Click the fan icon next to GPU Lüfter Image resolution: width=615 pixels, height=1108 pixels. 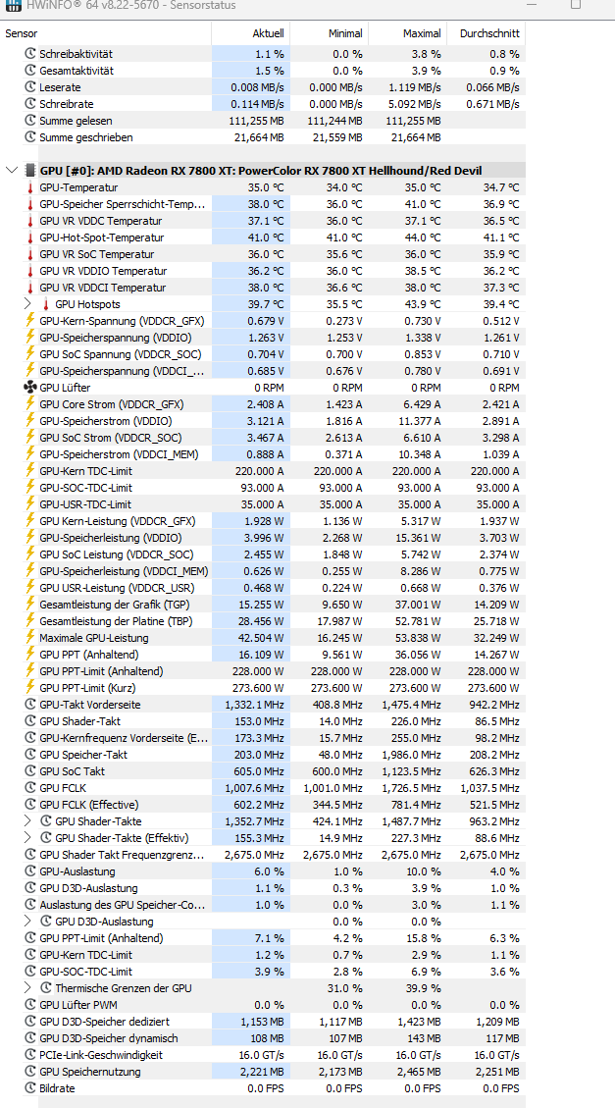30,388
